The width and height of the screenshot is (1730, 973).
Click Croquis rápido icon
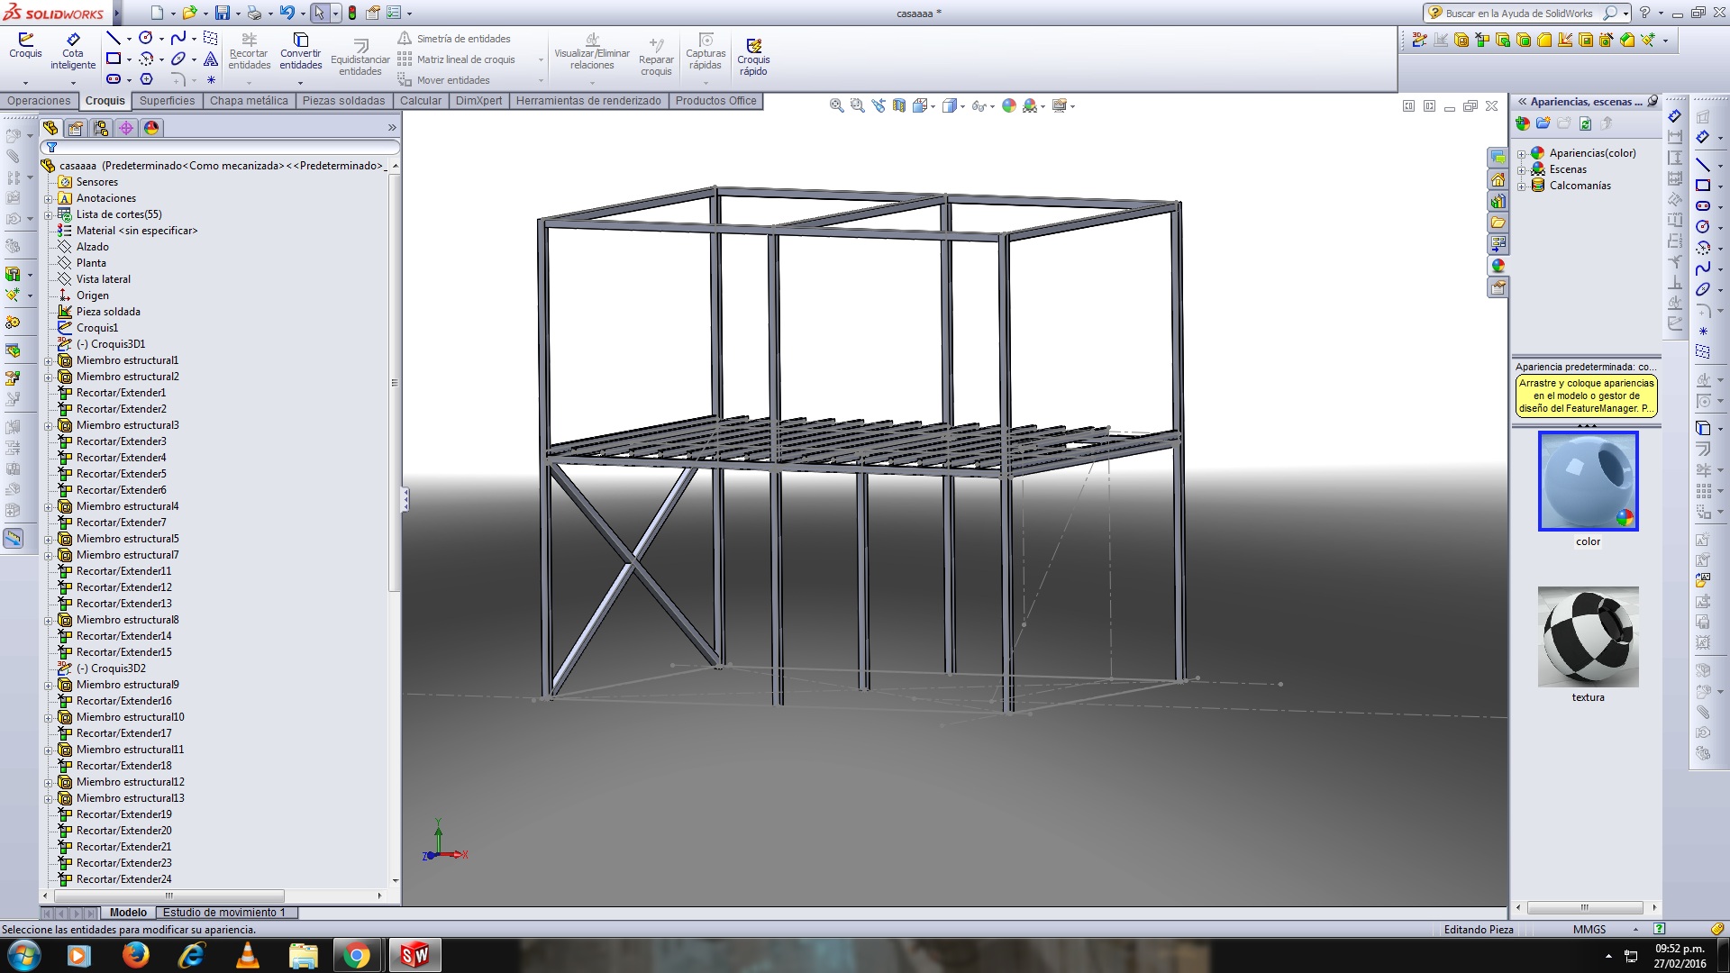[753, 46]
